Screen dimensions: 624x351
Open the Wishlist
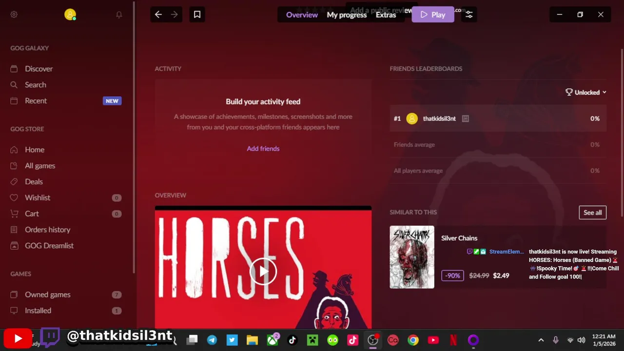(x=37, y=198)
